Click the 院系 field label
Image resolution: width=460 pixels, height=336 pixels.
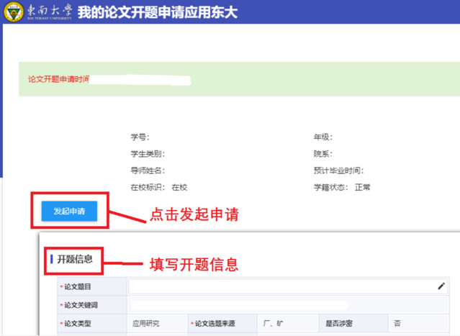[322, 153]
